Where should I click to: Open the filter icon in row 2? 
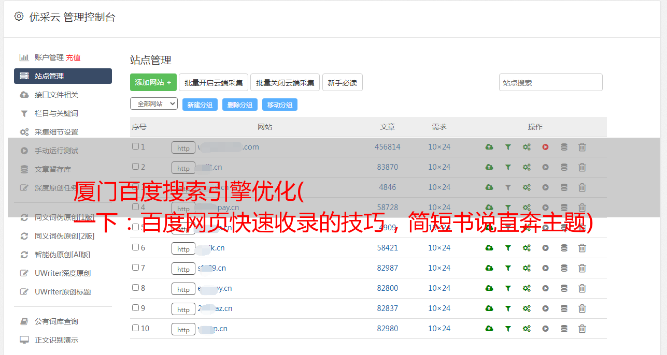pos(508,167)
